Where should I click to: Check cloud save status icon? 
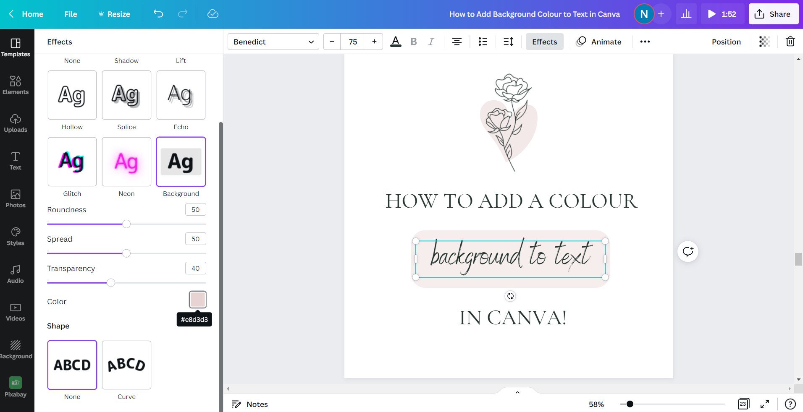coord(213,14)
